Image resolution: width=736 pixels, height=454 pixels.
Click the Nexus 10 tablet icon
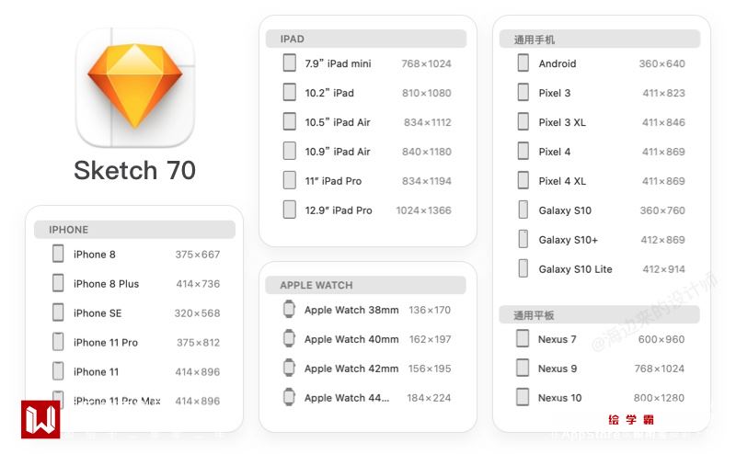pos(523,397)
